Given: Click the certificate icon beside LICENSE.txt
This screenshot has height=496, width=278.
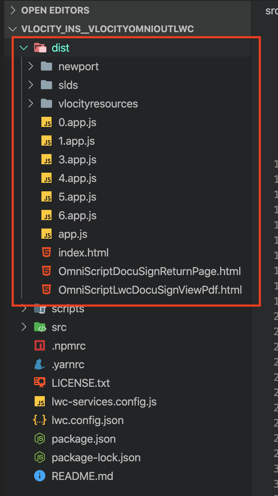Looking at the screenshot, I should (x=40, y=383).
